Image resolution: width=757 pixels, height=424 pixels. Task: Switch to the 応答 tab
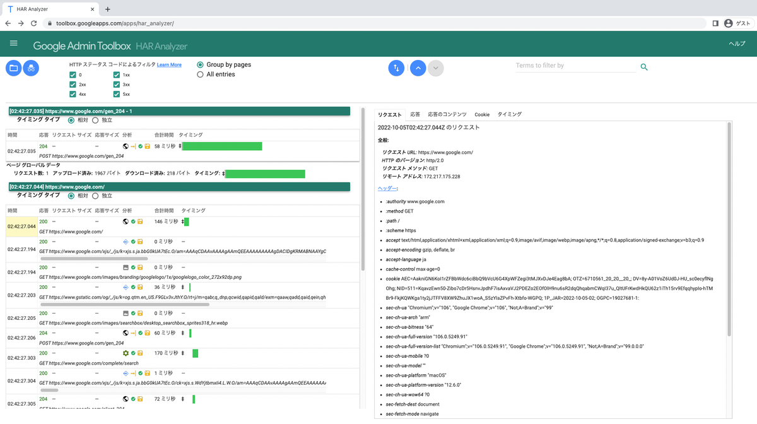pos(415,114)
